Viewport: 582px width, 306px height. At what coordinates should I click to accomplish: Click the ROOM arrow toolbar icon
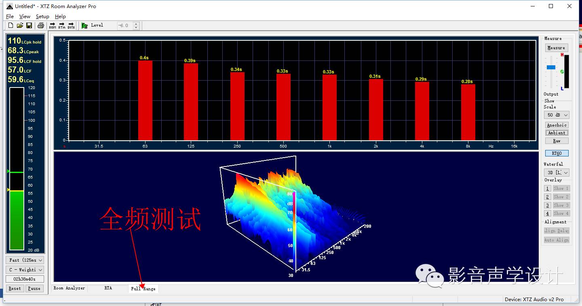(53, 25)
